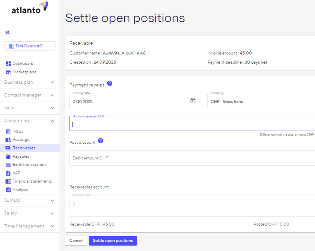Open Postings in the Accounting section
This screenshot has height=251, width=315.
coord(20,140)
